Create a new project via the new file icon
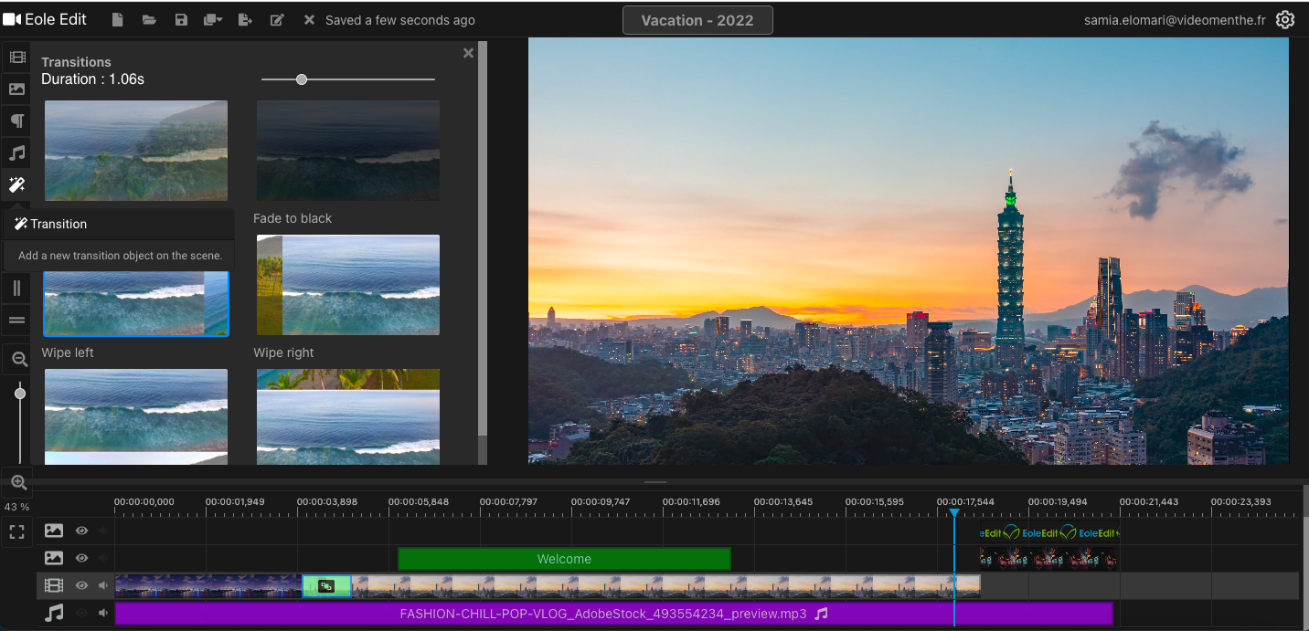Screen dimensions: 1309x631 [117, 19]
